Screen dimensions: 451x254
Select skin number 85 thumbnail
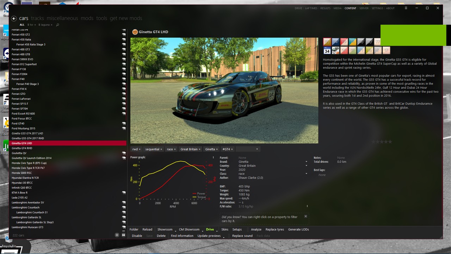click(327, 42)
